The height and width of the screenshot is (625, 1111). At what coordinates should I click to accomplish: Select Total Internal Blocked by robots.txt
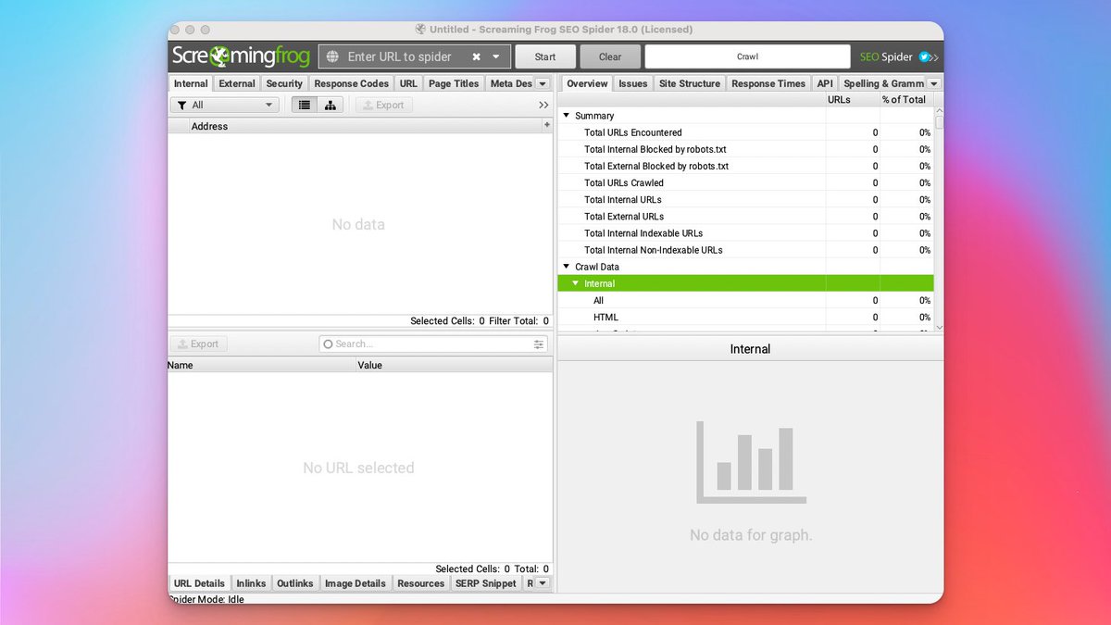(x=745, y=149)
